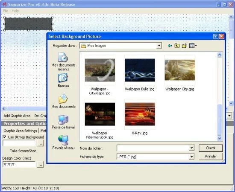Open the File menu

(6, 11)
